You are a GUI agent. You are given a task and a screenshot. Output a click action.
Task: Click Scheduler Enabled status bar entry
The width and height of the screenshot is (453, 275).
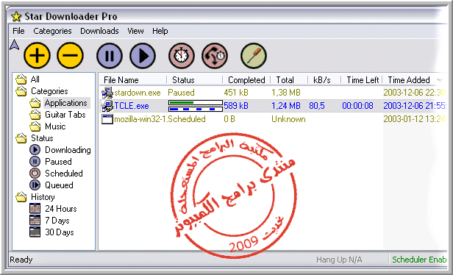(419, 260)
